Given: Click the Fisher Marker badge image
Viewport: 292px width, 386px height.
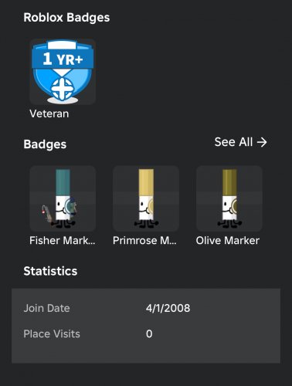Looking at the screenshot, I should [x=63, y=198].
